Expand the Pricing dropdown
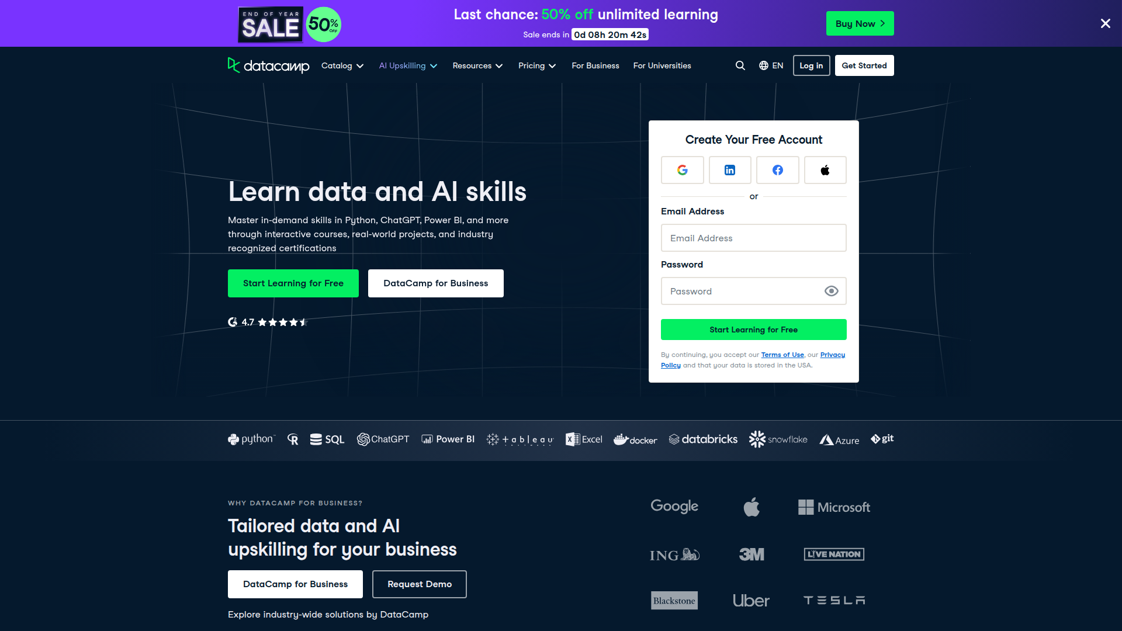1122x631 pixels. point(536,65)
